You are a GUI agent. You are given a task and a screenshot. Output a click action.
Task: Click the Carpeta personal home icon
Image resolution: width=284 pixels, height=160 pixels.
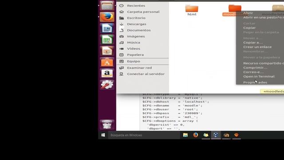[x=121, y=12]
